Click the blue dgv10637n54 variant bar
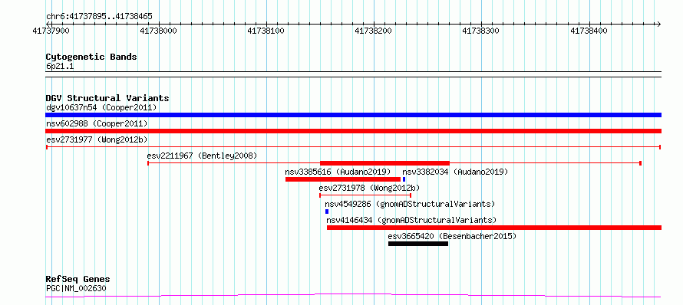 click(353, 115)
